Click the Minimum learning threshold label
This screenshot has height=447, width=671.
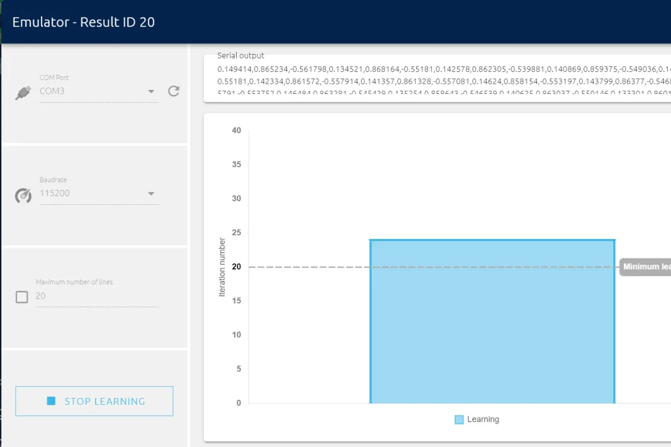coord(645,267)
